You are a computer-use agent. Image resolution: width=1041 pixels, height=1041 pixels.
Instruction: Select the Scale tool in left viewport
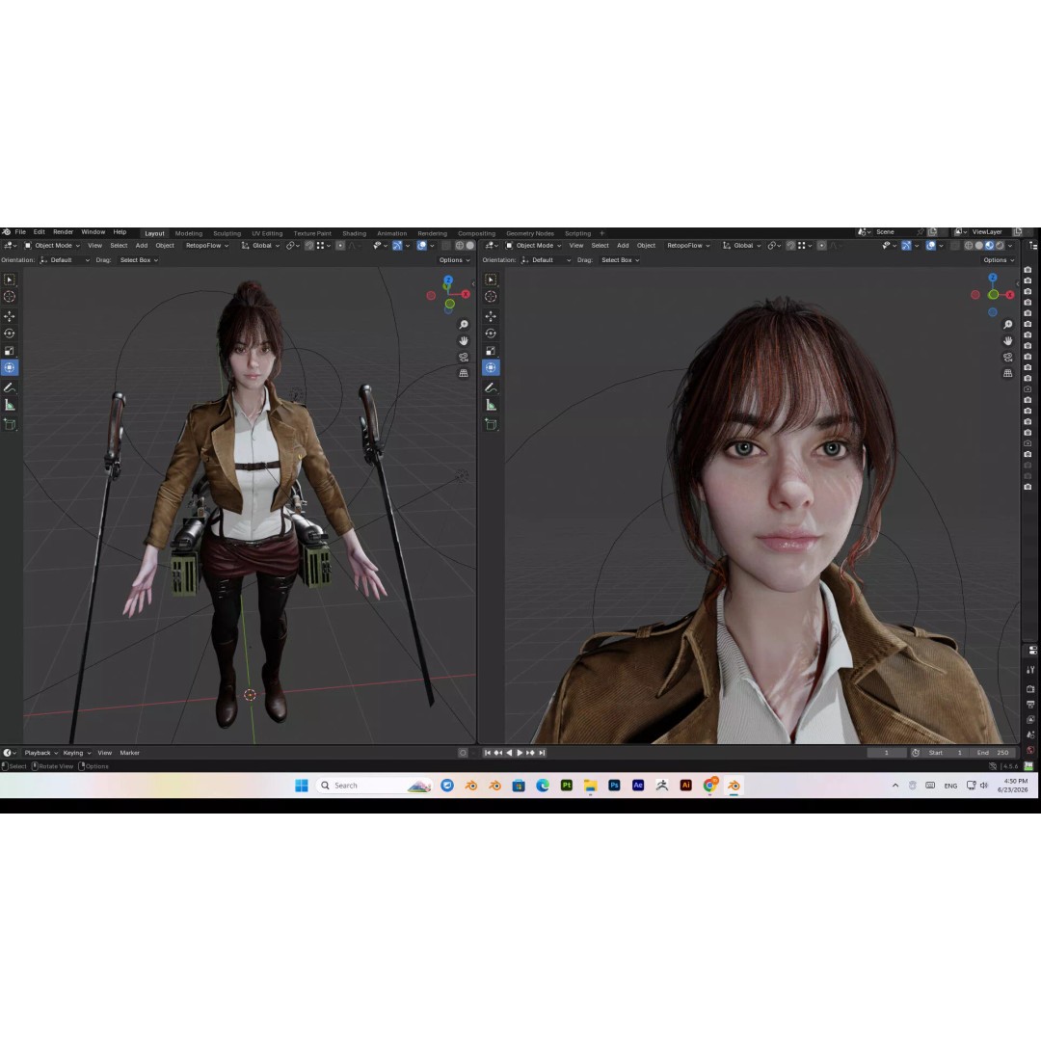10,351
